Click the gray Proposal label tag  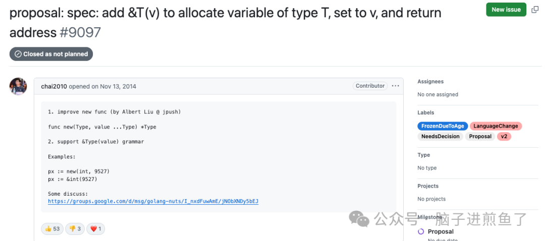click(x=480, y=136)
